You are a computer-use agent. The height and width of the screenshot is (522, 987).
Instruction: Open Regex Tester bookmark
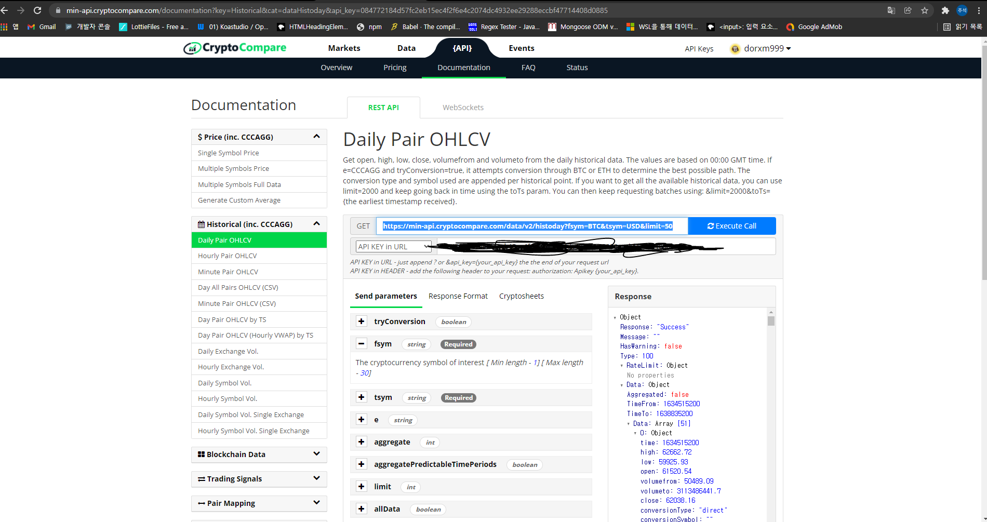coord(504,27)
